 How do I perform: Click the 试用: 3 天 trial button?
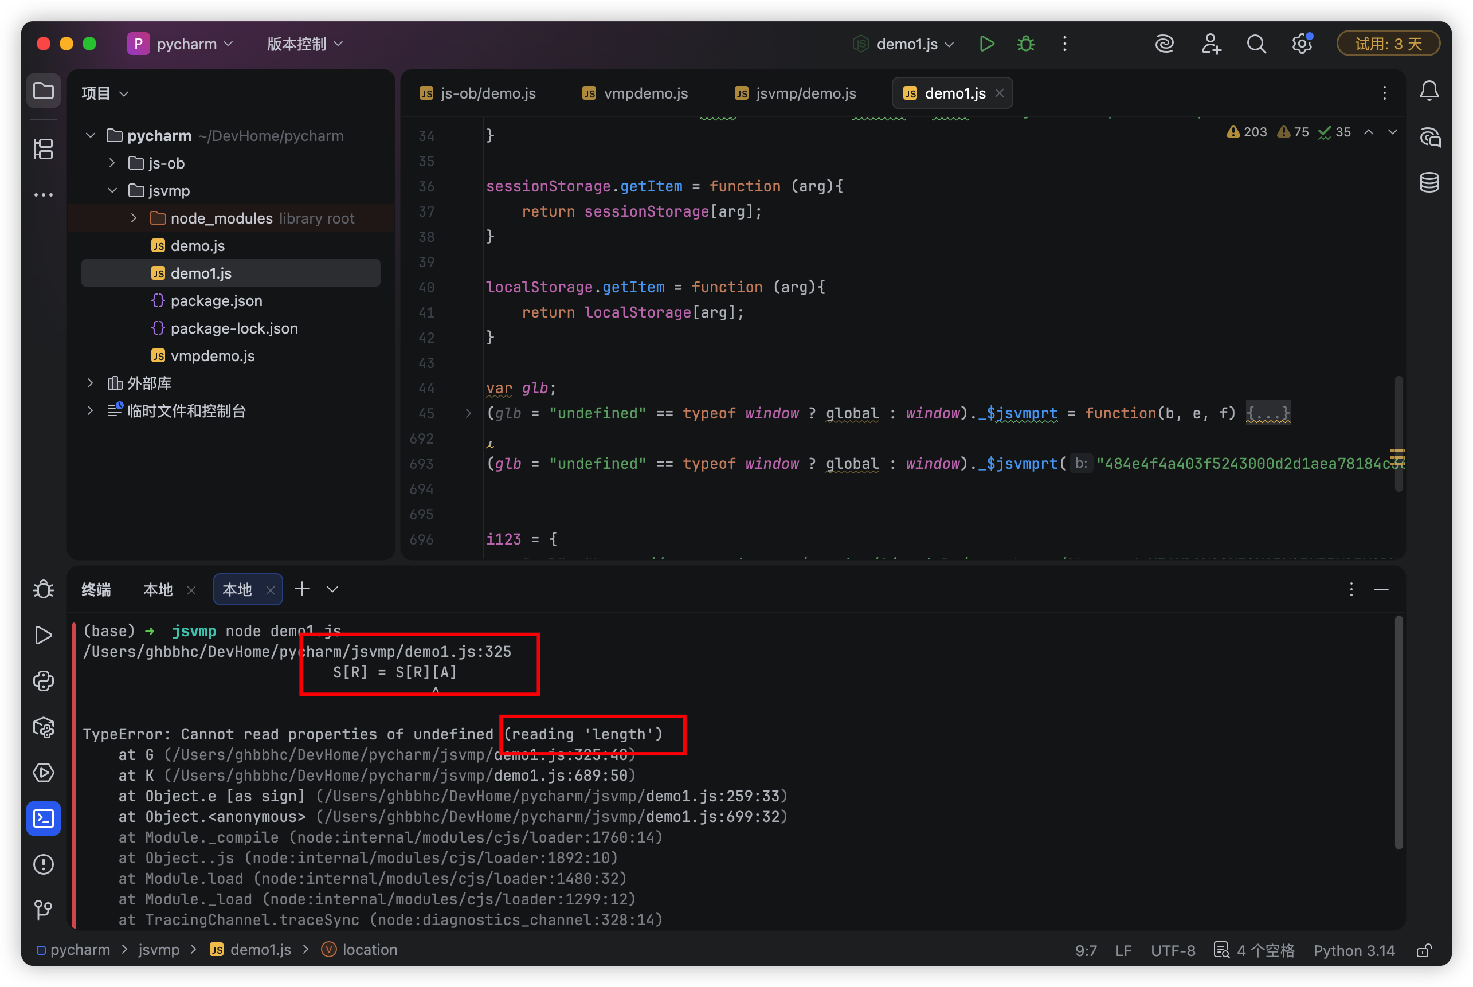coord(1388,44)
